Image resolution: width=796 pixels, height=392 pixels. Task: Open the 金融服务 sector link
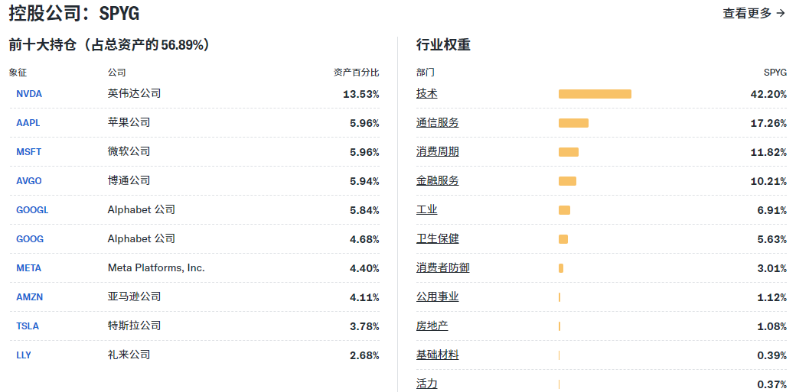[438, 180]
